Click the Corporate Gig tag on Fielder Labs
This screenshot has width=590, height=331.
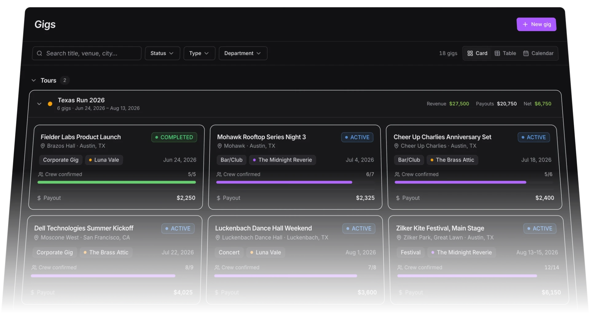[x=61, y=160]
